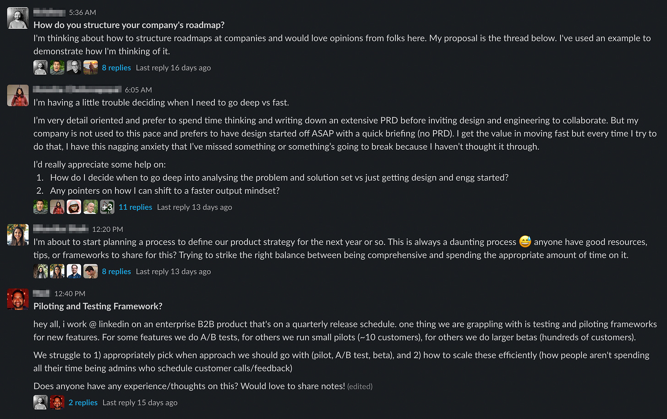The width and height of the screenshot is (667, 419).
Task: Open the Piloting Framework poster's avatar
Action: point(17,299)
